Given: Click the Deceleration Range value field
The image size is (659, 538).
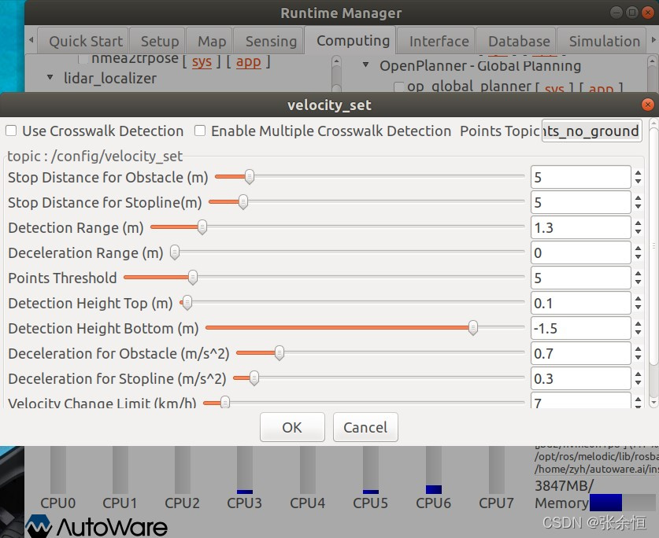Looking at the screenshot, I should [x=580, y=252].
